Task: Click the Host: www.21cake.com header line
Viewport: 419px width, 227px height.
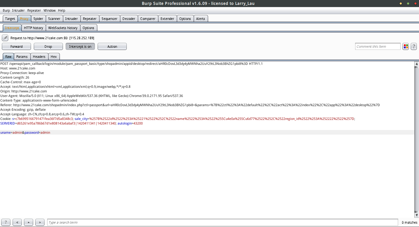Action: pos(18,68)
